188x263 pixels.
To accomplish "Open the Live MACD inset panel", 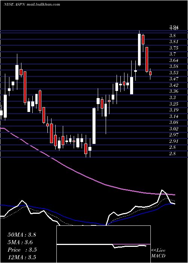I will point(103,244).
